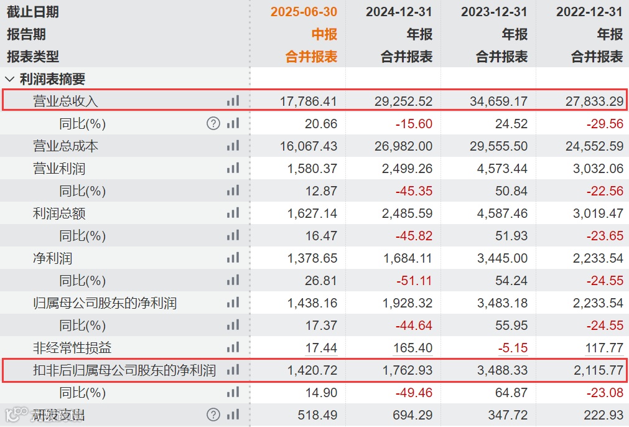The height and width of the screenshot is (427, 629).
Task: Select total profit cell 1,627.14
Action: tap(312, 213)
